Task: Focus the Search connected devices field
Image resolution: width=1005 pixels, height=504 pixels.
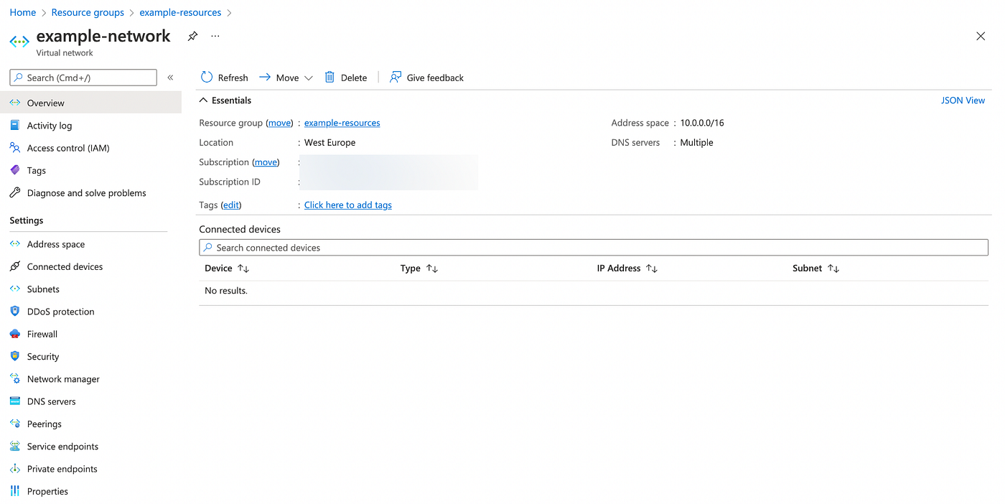Action: (x=594, y=247)
